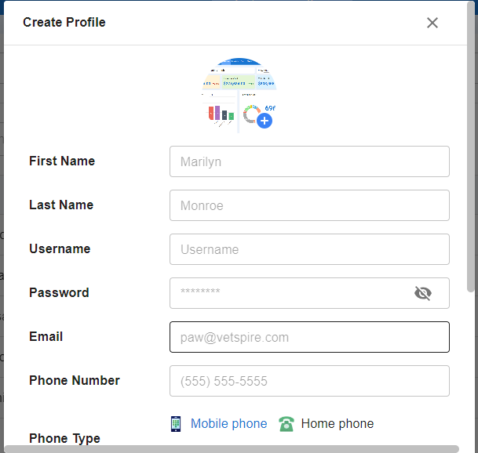Viewport: 478px width, 453px height.
Task: Select Mobile phone as phone type
Action: (x=228, y=424)
